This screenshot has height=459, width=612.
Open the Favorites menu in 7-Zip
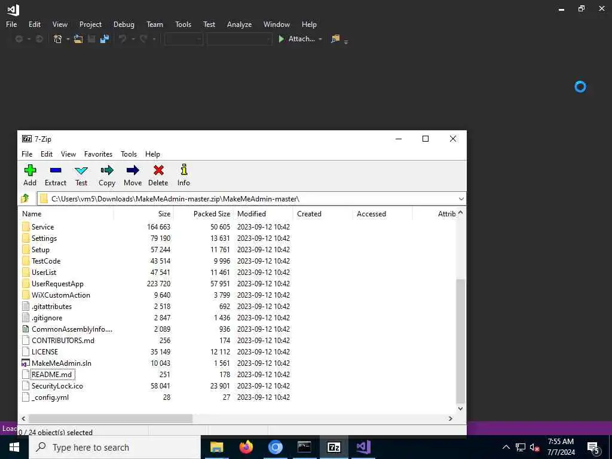click(99, 154)
